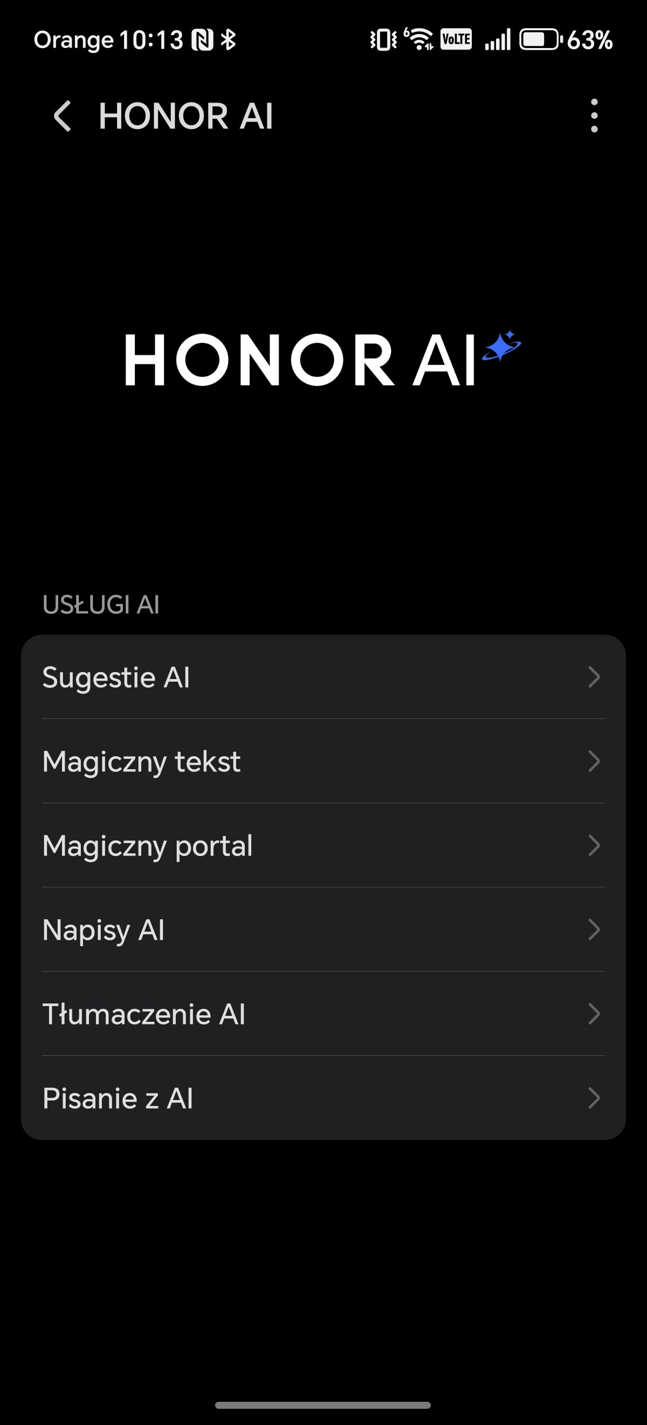
Task: Expand Sugestie AI using its chevron
Action: click(x=594, y=677)
